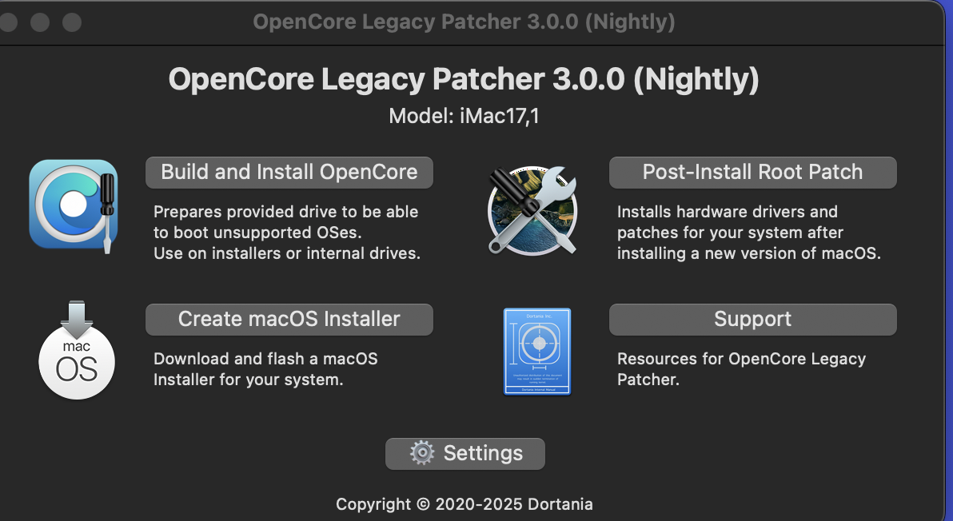
Task: Click the window's minimize button (middle dot)
Action: 40,22
